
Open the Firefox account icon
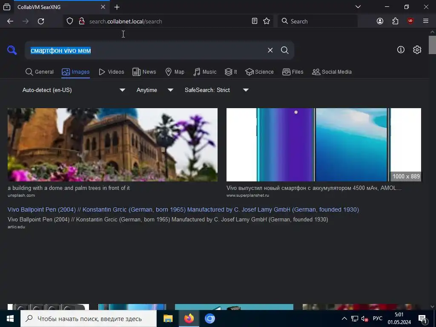click(x=380, y=21)
